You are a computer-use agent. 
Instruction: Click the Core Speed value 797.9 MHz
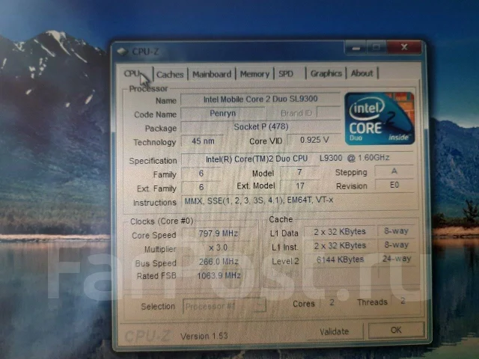point(218,233)
